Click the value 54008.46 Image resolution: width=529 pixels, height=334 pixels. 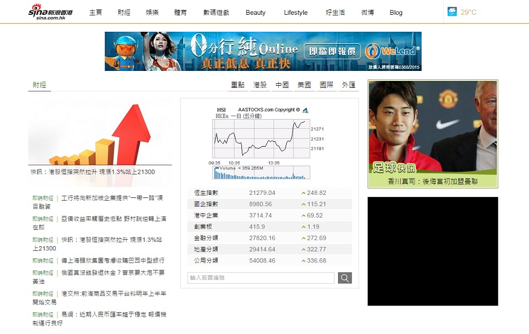(262, 261)
